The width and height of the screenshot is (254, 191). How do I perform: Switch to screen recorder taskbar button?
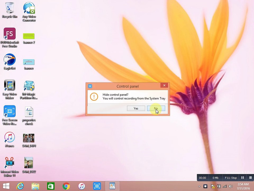97,186
